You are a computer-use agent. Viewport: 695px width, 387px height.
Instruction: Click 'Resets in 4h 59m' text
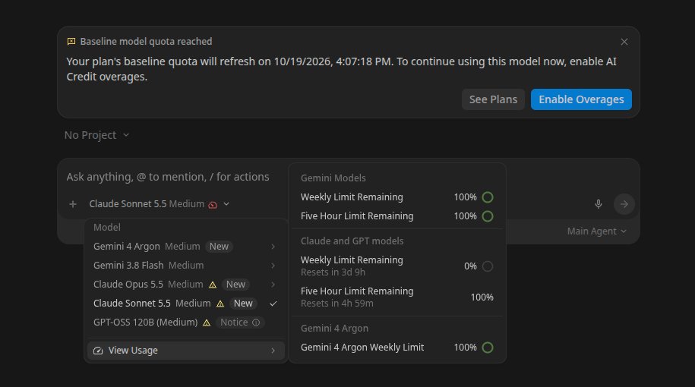(x=336, y=304)
